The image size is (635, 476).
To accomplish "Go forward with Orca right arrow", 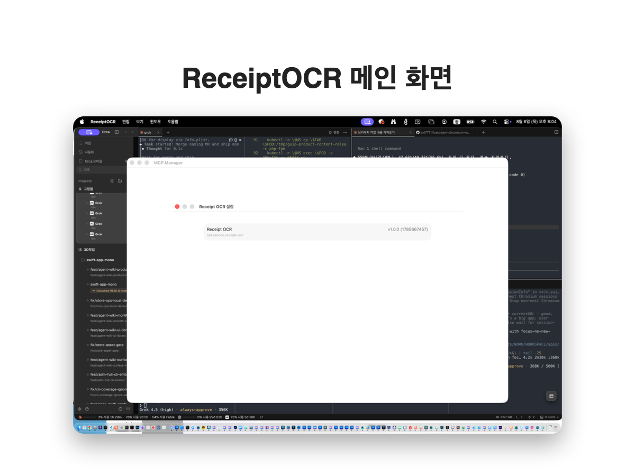I will [x=132, y=132].
